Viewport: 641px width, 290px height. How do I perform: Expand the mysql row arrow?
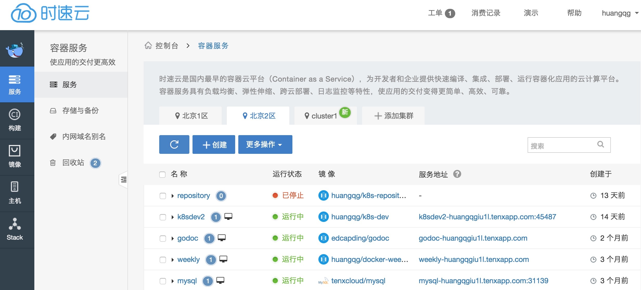tap(172, 281)
